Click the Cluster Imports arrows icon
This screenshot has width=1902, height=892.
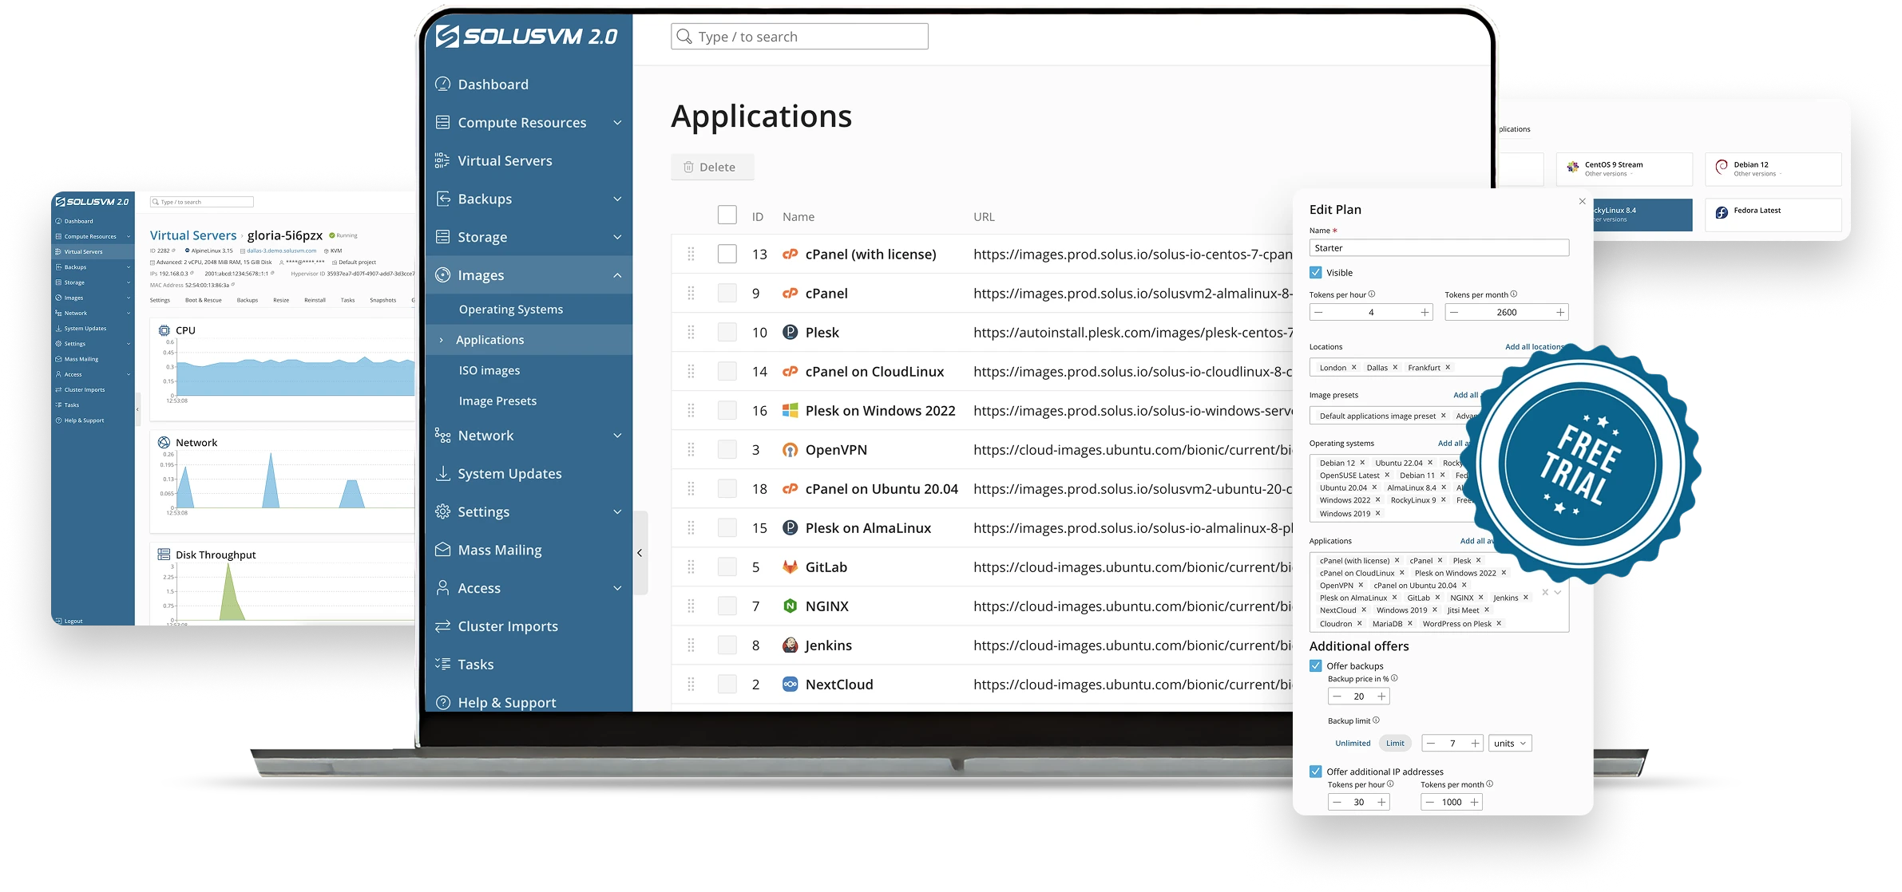pos(442,626)
